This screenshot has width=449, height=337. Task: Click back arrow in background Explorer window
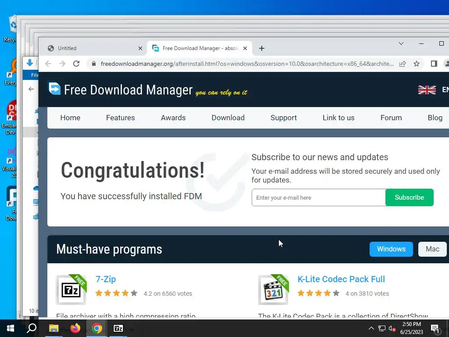[x=31, y=89]
